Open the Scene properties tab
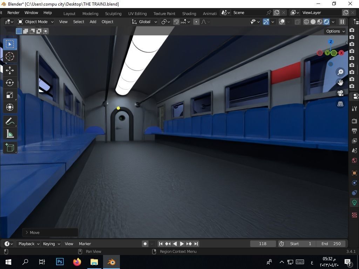The width and height of the screenshot is (359, 269). tap(354, 151)
